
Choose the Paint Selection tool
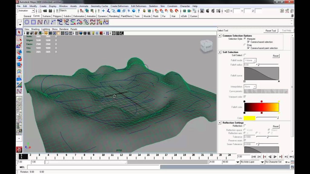tap(19, 45)
